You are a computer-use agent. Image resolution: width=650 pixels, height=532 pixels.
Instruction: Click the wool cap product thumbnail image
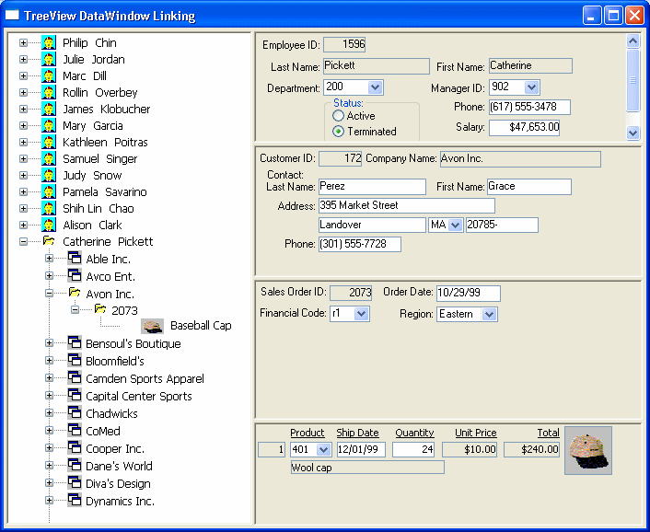coord(588,450)
